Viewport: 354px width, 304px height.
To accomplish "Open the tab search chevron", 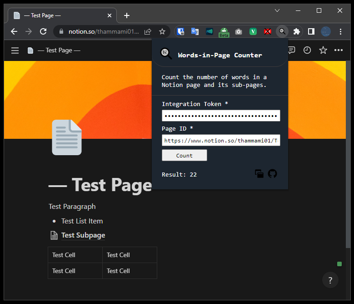I will (277, 10).
